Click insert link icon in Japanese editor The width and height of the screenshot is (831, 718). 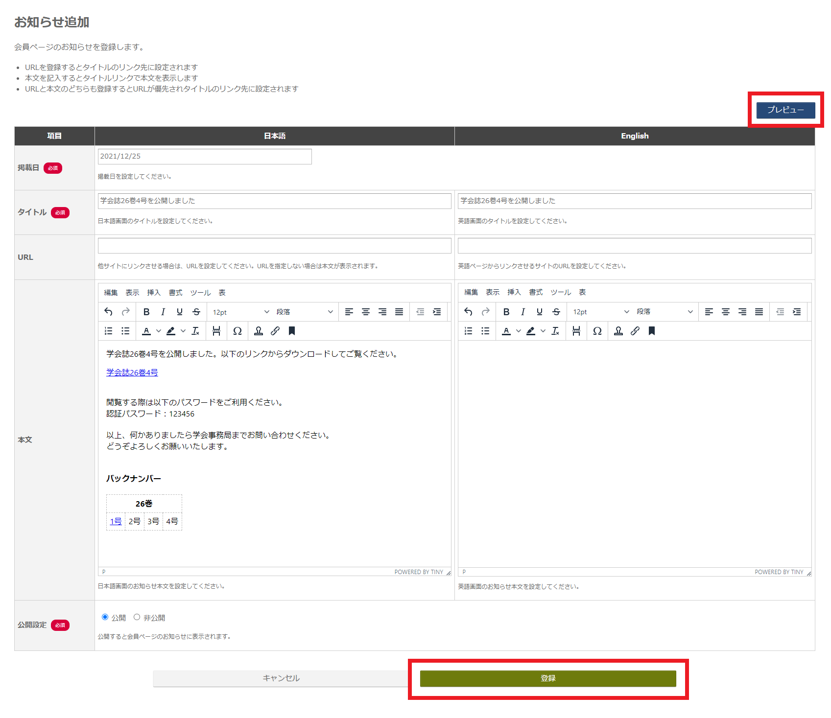275,331
